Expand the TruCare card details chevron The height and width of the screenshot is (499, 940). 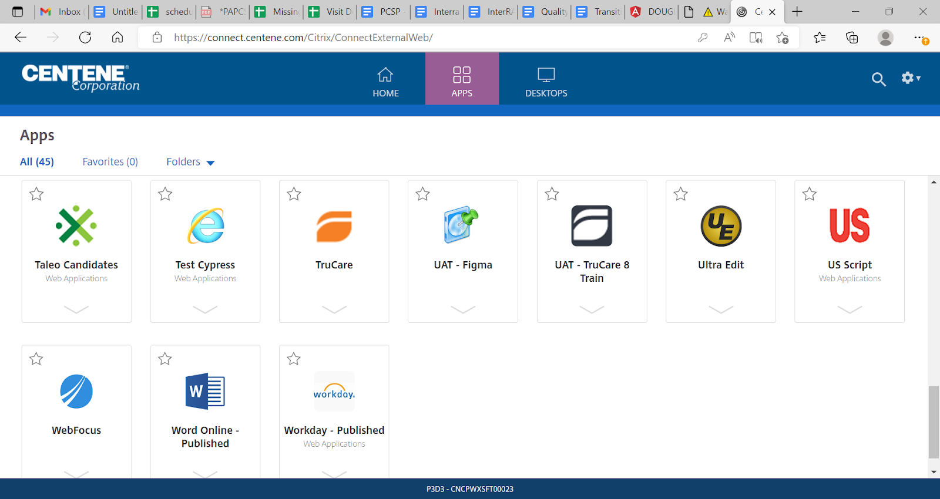tap(334, 309)
